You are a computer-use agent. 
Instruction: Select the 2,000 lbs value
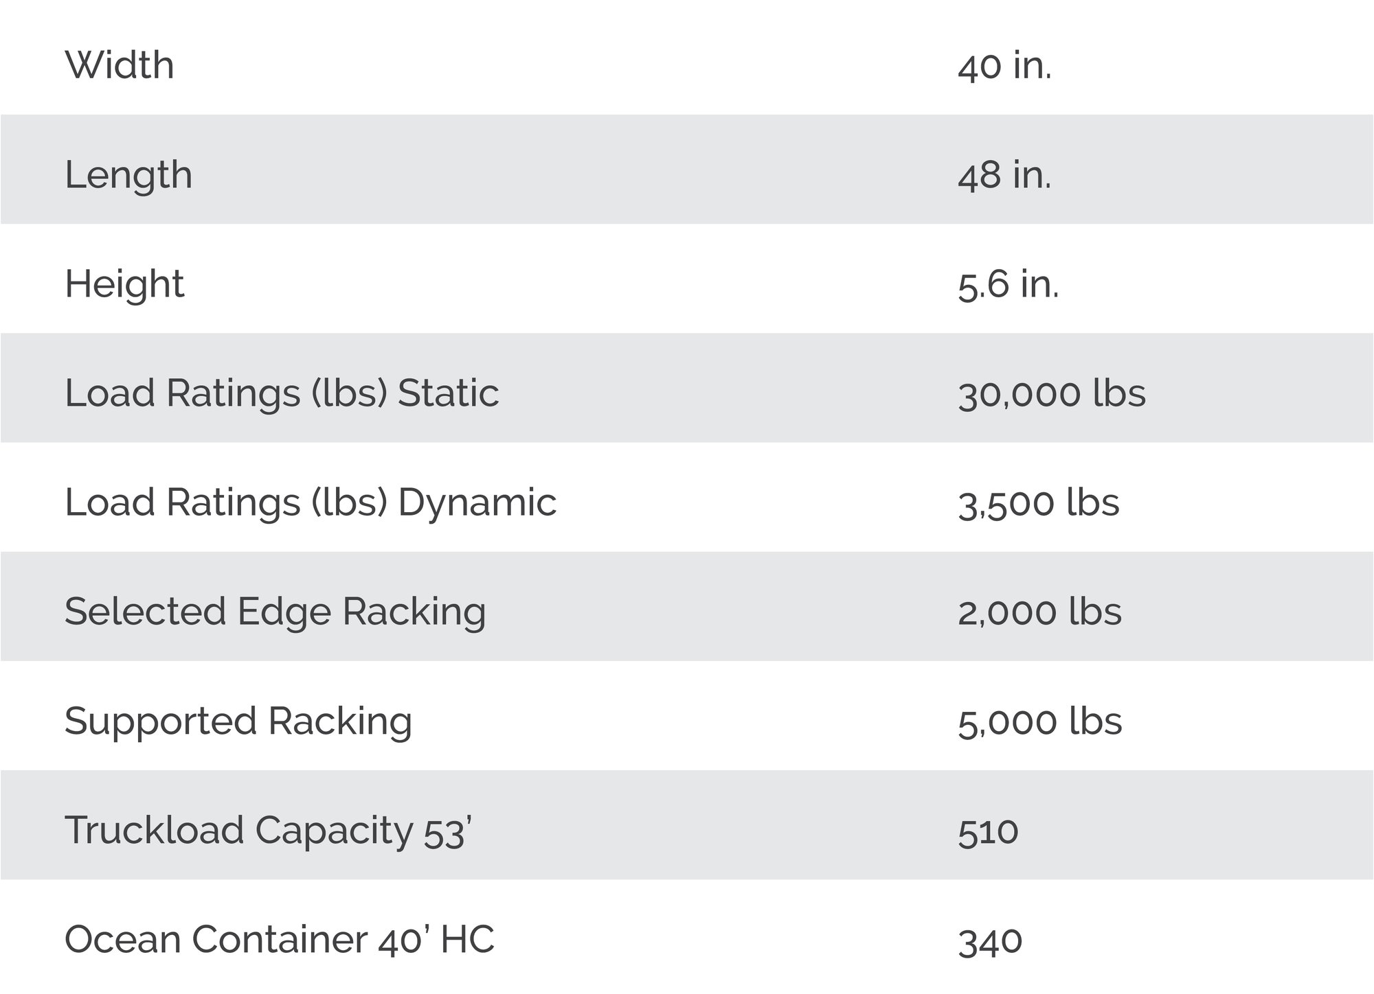click(x=1039, y=612)
